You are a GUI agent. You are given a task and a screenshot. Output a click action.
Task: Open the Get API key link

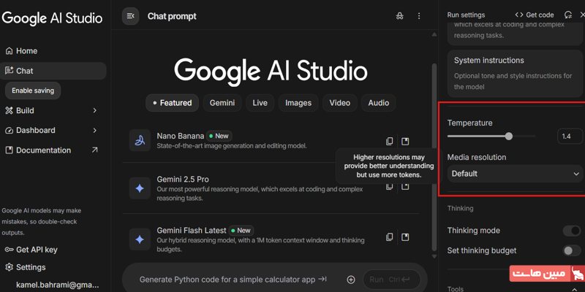click(36, 250)
